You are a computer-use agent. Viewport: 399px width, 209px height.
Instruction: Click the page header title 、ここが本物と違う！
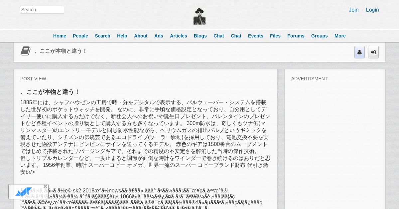click(61, 51)
